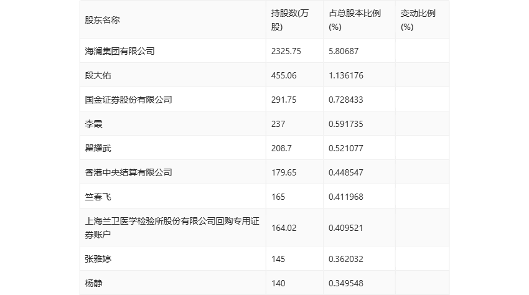Select shareholder 香港中央结算有限公司
The height and width of the screenshot is (295, 529).
[x=129, y=172]
